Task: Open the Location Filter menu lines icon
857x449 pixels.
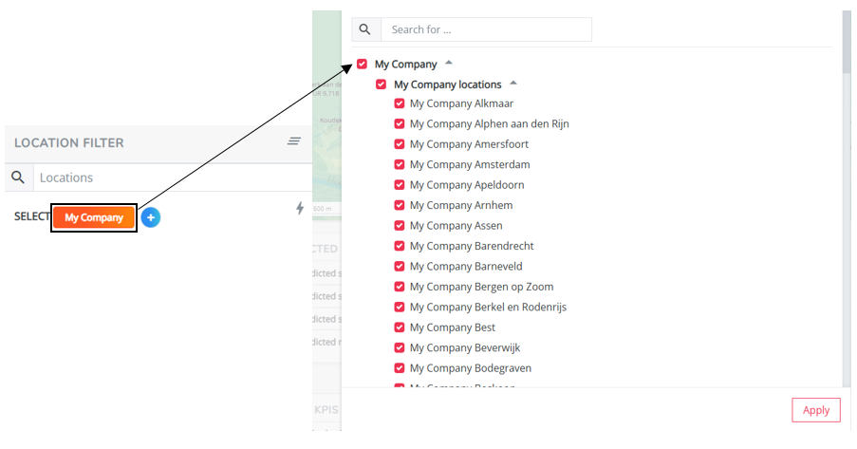Action: 294,141
